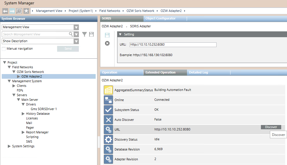Click the Discovery Status gear icon
This screenshot has height=165, width=287.
[x=108, y=139]
